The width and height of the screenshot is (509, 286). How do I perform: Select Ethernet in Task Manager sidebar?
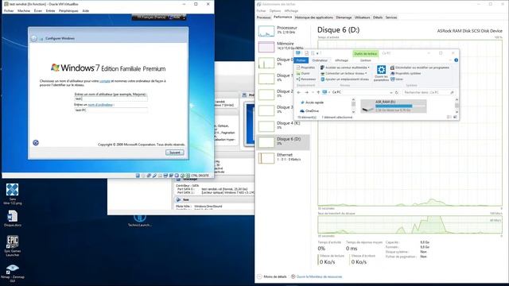tap(283, 157)
